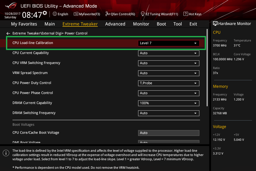
Task: Open MyFavorite(F3) text
Action: pos(89,14)
